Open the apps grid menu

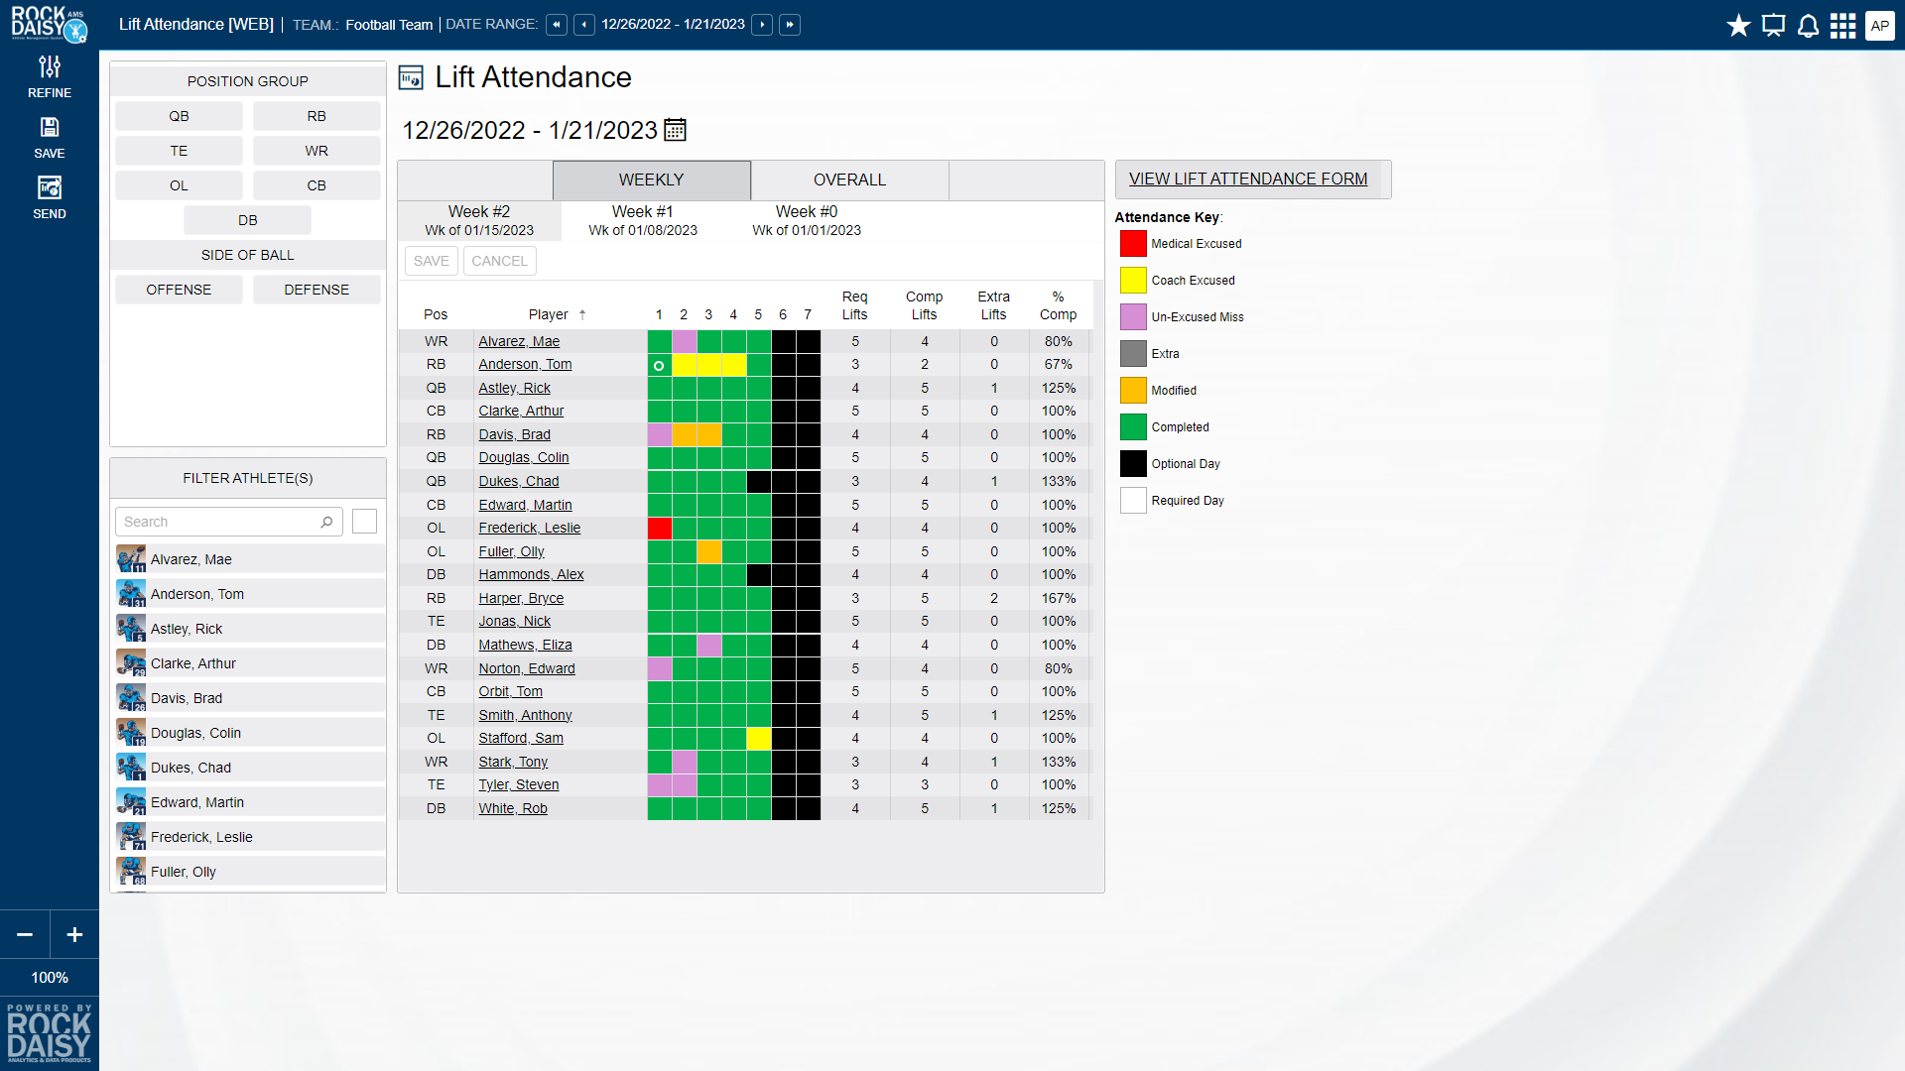(1842, 26)
